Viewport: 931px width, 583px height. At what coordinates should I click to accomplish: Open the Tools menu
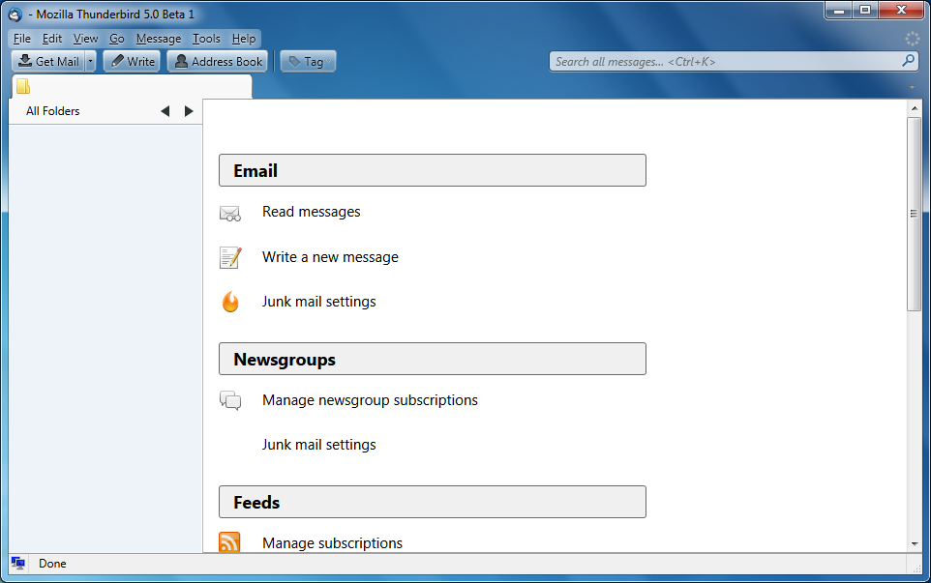pyautogui.click(x=206, y=39)
